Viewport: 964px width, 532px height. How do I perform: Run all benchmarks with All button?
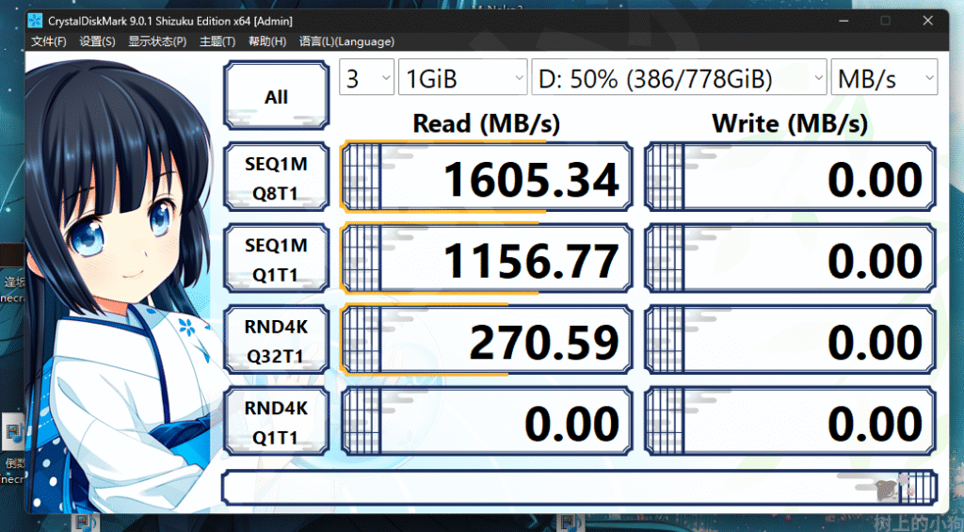click(x=276, y=96)
